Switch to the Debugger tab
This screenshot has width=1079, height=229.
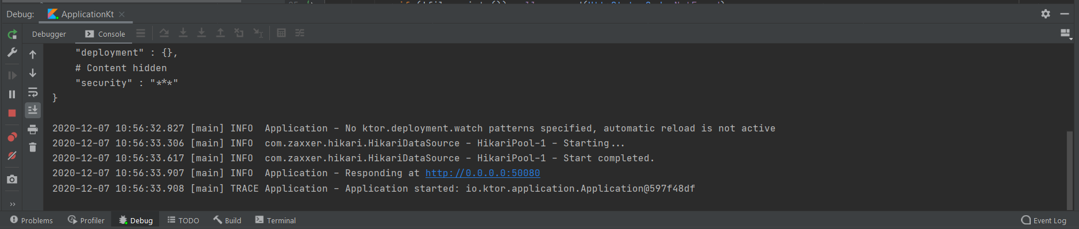(49, 34)
